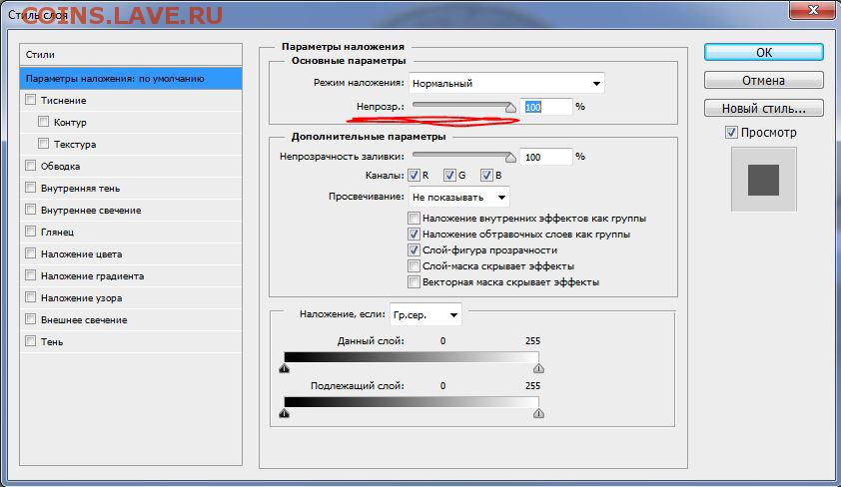Open the Режим наложения dropdown
Image resolution: width=841 pixels, height=487 pixels.
pos(506,83)
